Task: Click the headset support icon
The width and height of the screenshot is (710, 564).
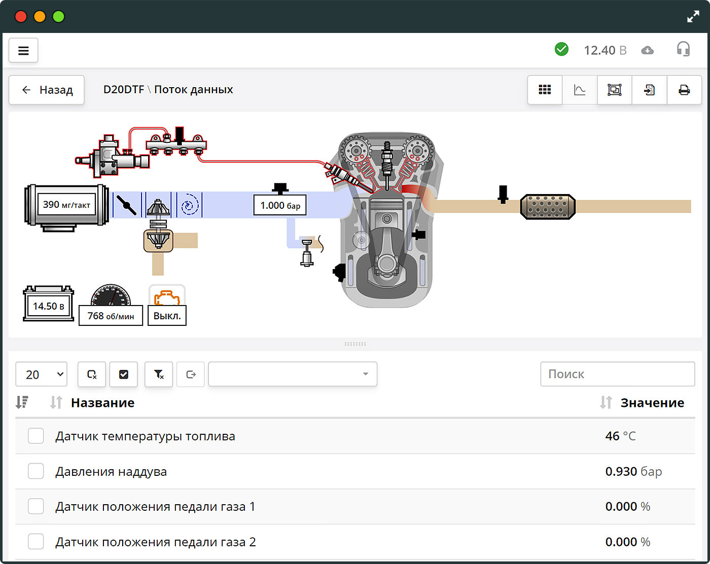Action: click(x=683, y=49)
